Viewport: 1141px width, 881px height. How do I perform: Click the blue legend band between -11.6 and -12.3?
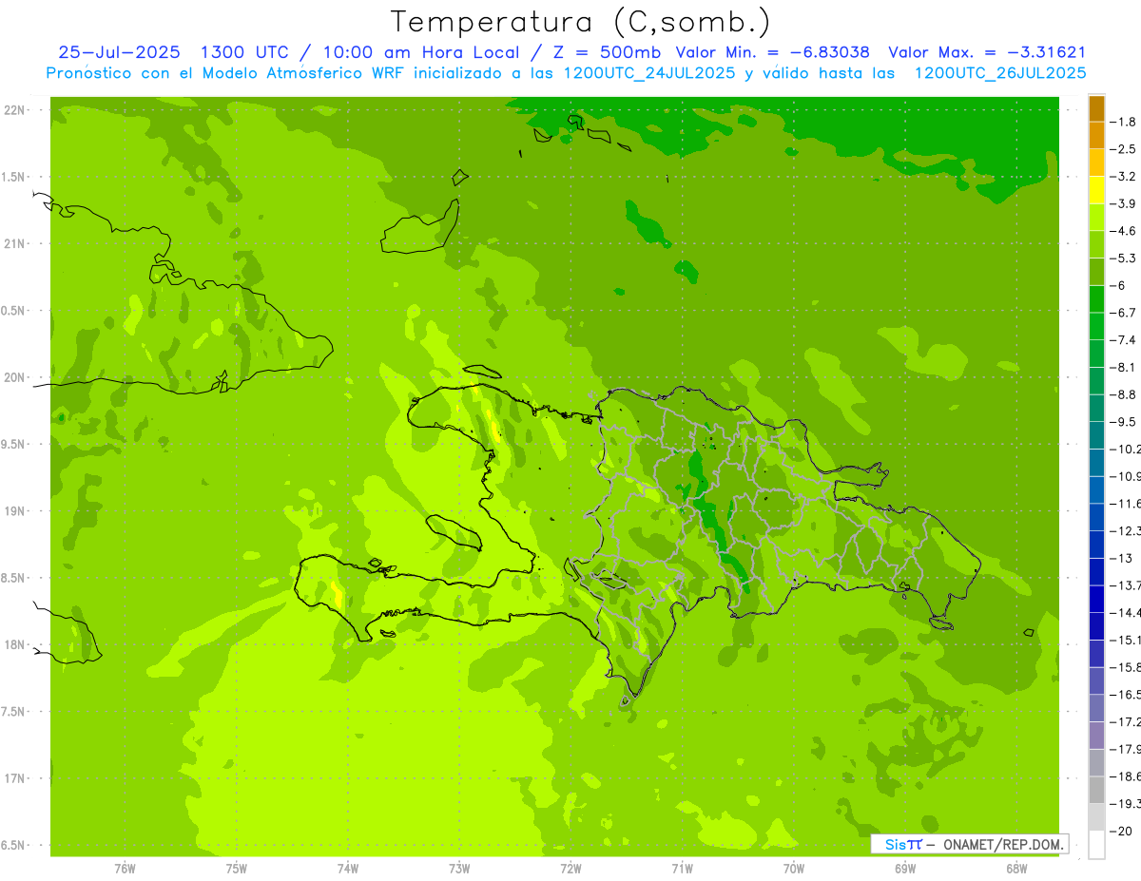click(x=1096, y=517)
